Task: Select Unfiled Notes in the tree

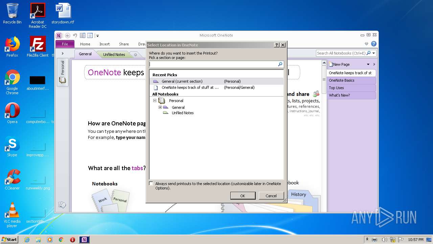Action: pos(183,113)
